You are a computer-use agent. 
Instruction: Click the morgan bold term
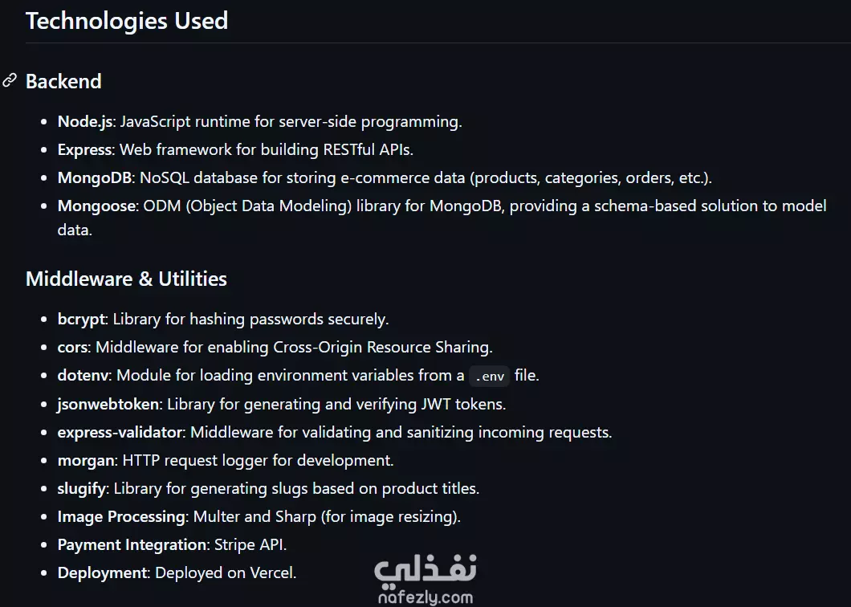pos(86,460)
